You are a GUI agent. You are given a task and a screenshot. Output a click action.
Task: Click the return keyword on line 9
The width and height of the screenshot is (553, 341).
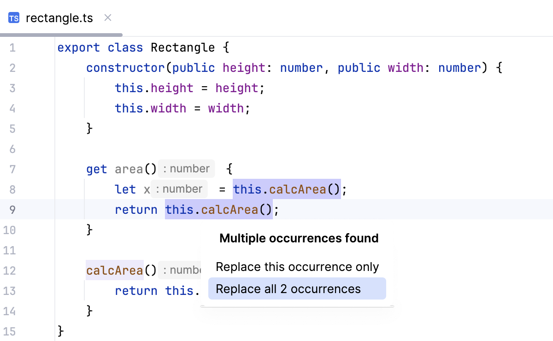pyautogui.click(x=136, y=210)
